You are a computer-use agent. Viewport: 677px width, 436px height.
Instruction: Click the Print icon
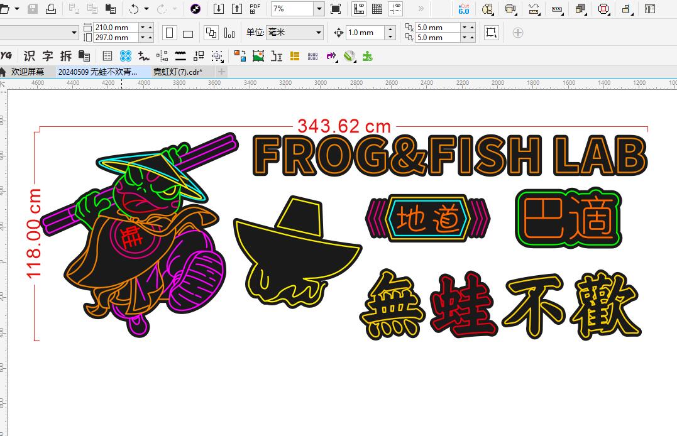(x=51, y=9)
